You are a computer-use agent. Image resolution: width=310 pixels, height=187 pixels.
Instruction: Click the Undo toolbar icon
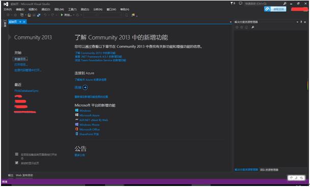click(x=45, y=15)
